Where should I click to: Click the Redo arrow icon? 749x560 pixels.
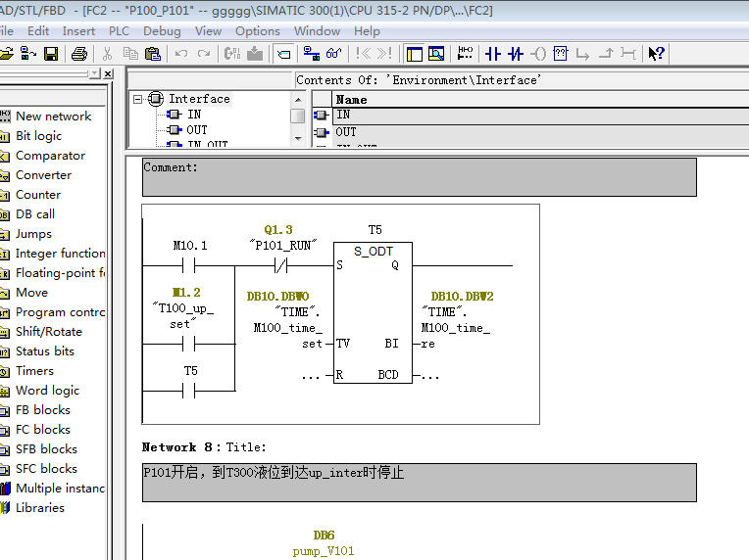click(x=204, y=54)
